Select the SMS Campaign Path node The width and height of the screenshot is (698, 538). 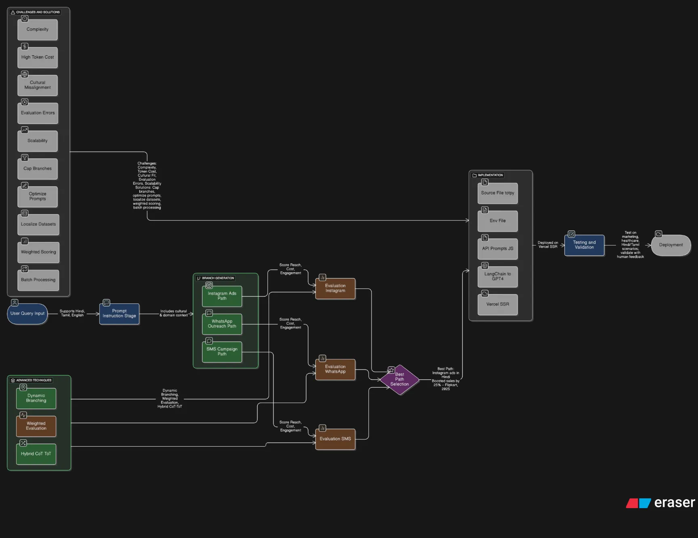click(222, 352)
